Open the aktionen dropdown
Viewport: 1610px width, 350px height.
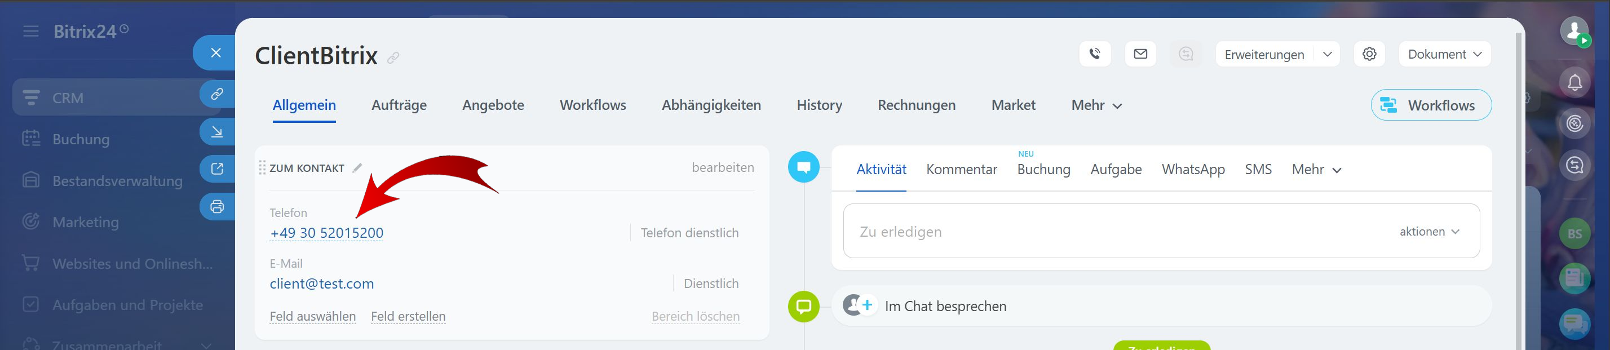click(x=1430, y=232)
